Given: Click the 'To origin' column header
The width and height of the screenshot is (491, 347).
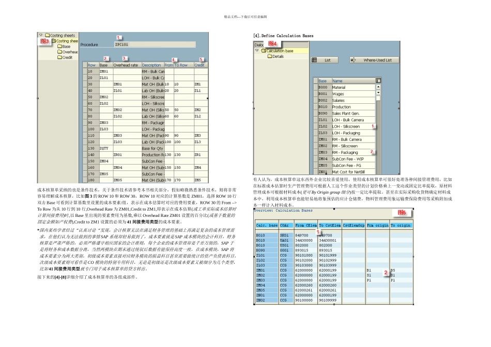Looking at the screenshot, I should (x=401, y=225).
